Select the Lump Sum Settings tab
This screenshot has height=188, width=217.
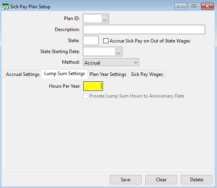[64, 74]
